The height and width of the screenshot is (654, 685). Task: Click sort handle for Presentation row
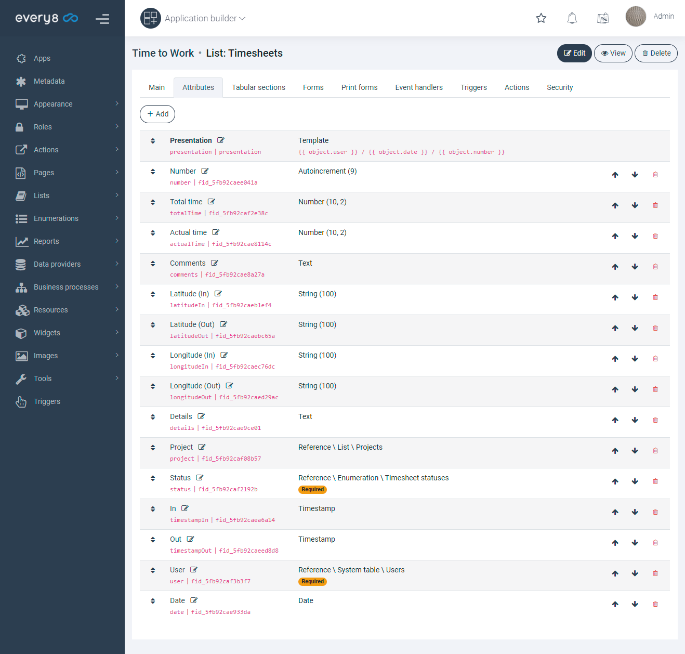[153, 141]
